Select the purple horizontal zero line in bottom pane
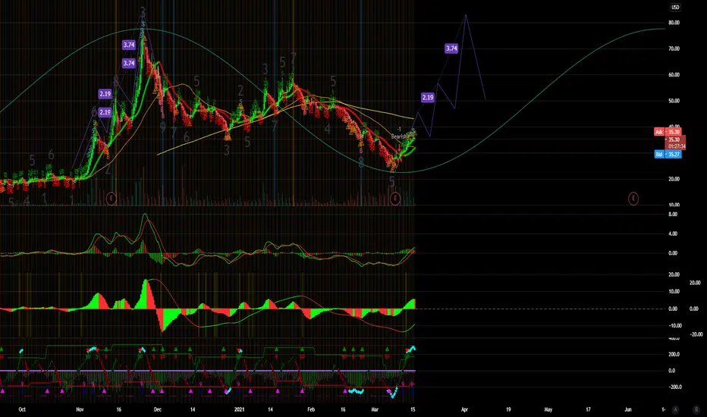The height and width of the screenshot is (417, 707). [x=207, y=371]
